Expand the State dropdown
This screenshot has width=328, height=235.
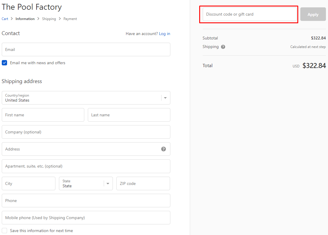coord(86,183)
